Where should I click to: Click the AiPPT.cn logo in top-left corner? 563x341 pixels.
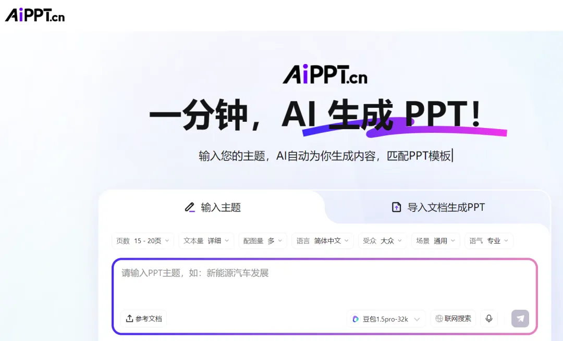pos(35,15)
